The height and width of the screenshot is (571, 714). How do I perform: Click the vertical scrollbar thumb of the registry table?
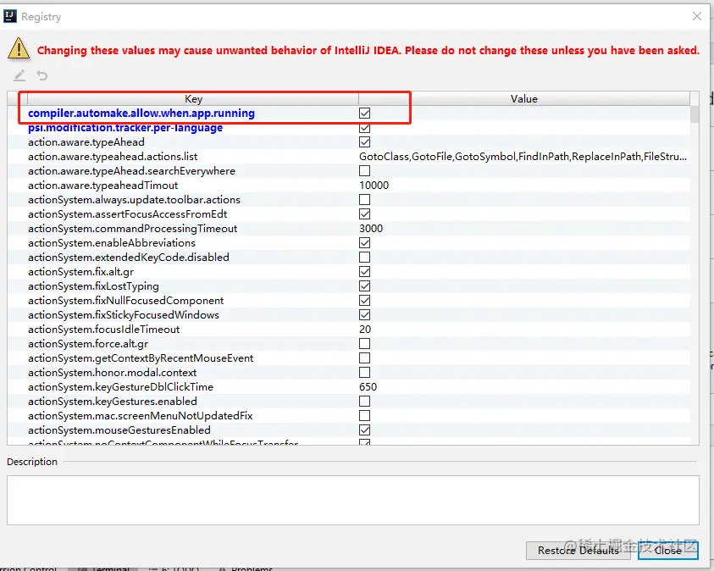pos(695,114)
